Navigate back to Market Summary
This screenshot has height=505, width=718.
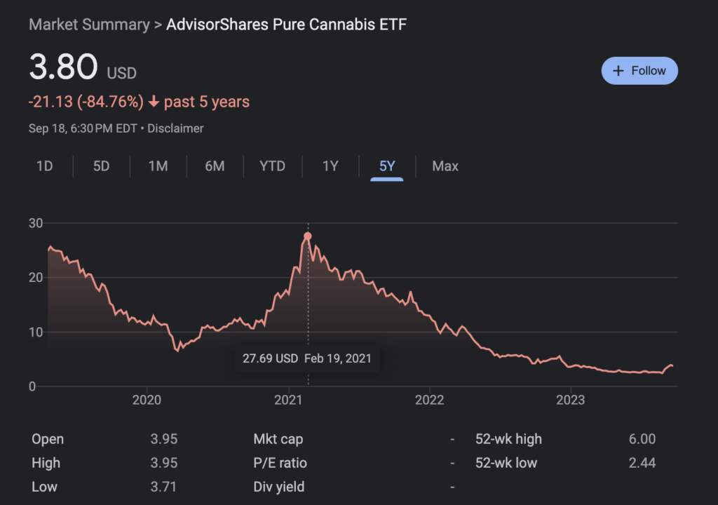click(x=89, y=24)
